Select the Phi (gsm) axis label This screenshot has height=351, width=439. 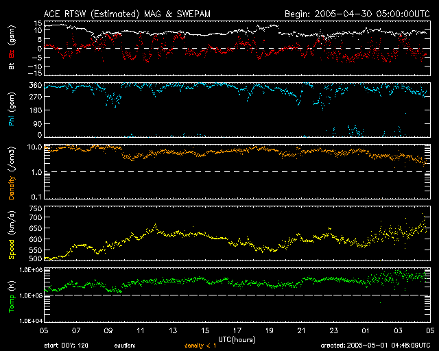click(x=12, y=110)
